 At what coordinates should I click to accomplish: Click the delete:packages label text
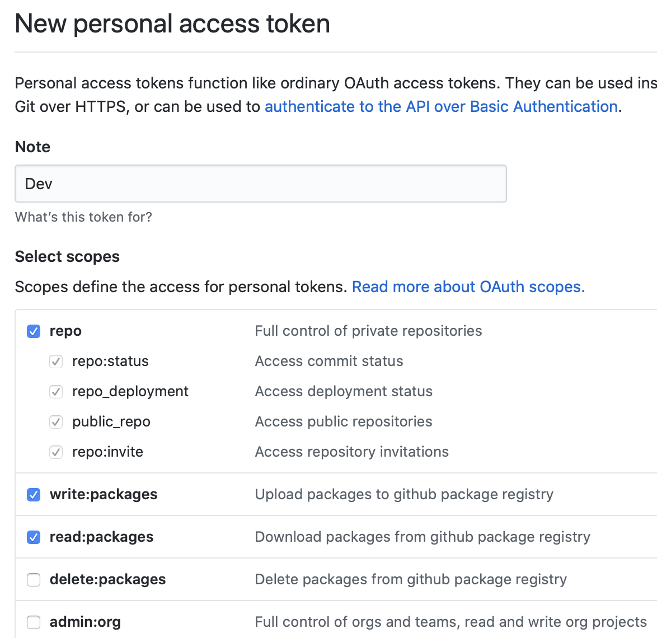(x=107, y=579)
